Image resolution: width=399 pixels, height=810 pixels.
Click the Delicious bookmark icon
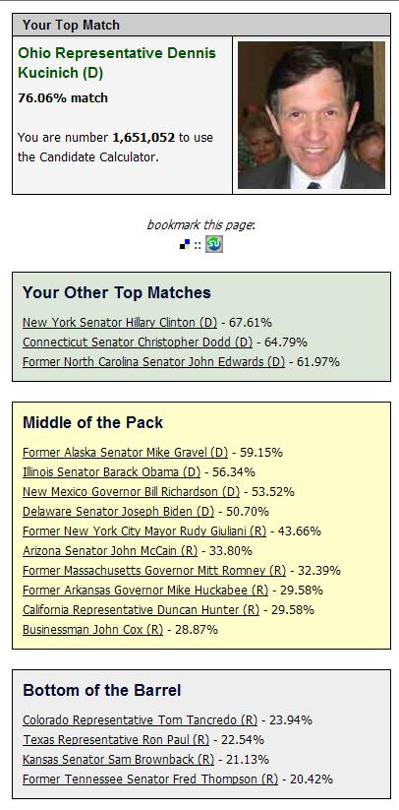185,244
